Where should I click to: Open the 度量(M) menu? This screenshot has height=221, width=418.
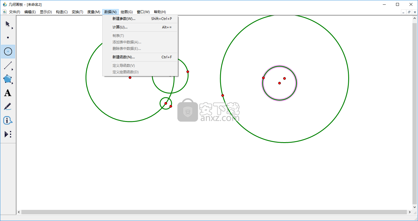pos(94,12)
